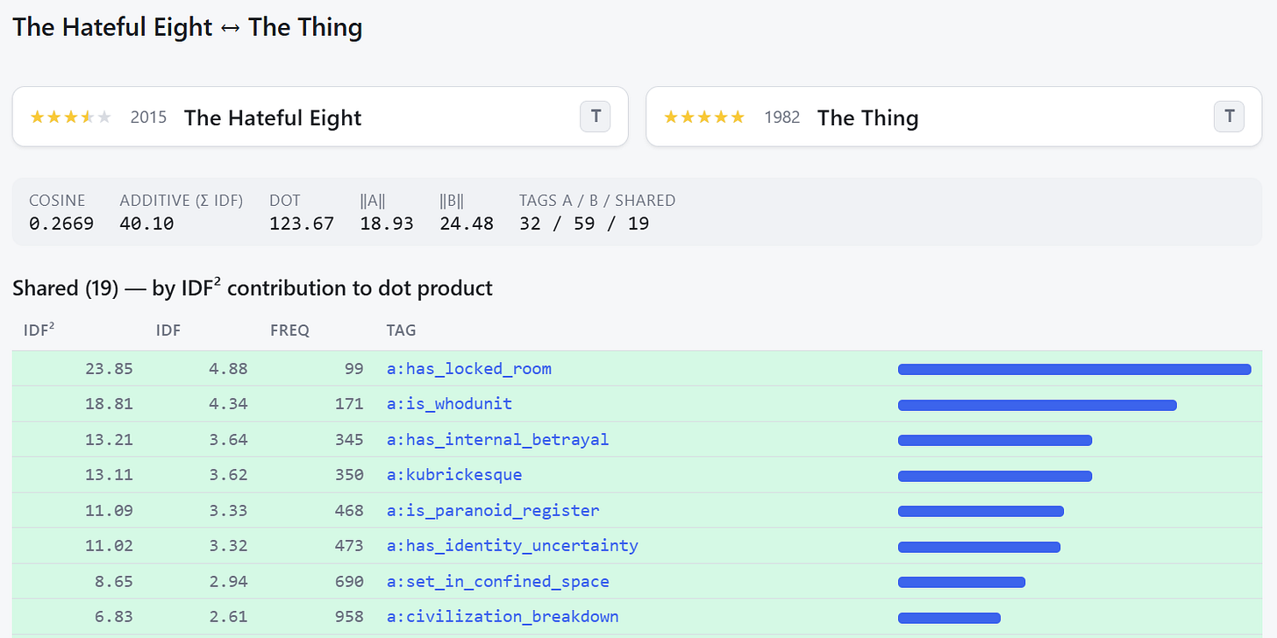Click the bar for a:is_whodunit
The width and height of the screenshot is (1277, 638).
(x=1037, y=405)
